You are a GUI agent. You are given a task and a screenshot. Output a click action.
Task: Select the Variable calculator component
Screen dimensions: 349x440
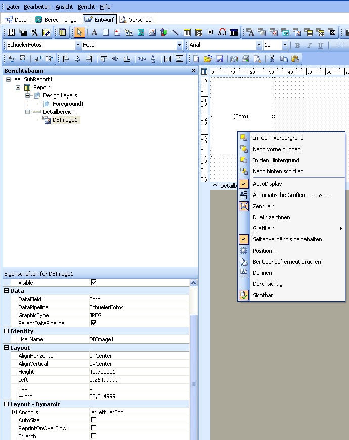coord(141,32)
